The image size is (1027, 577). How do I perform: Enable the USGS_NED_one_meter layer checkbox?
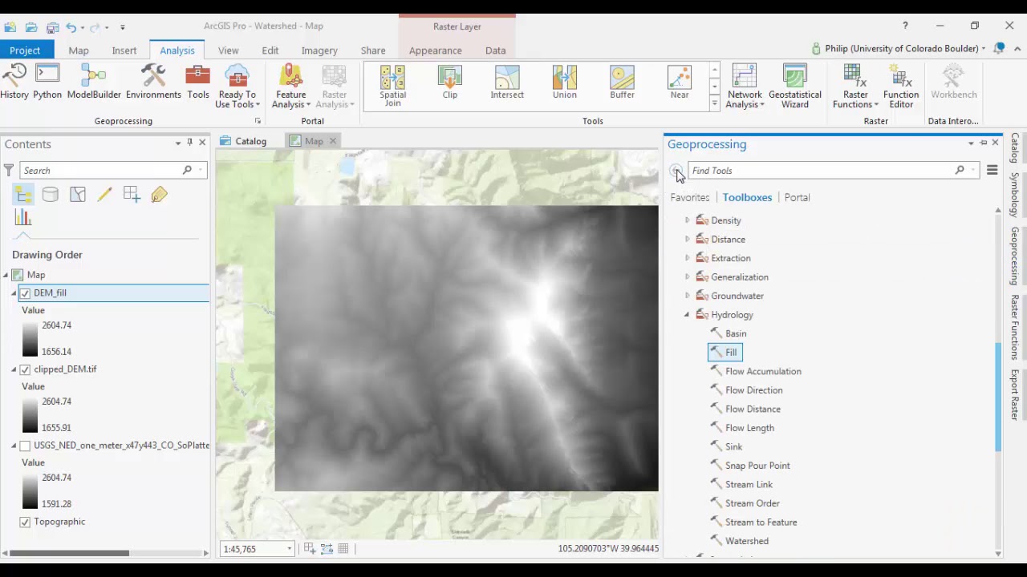pos(25,446)
